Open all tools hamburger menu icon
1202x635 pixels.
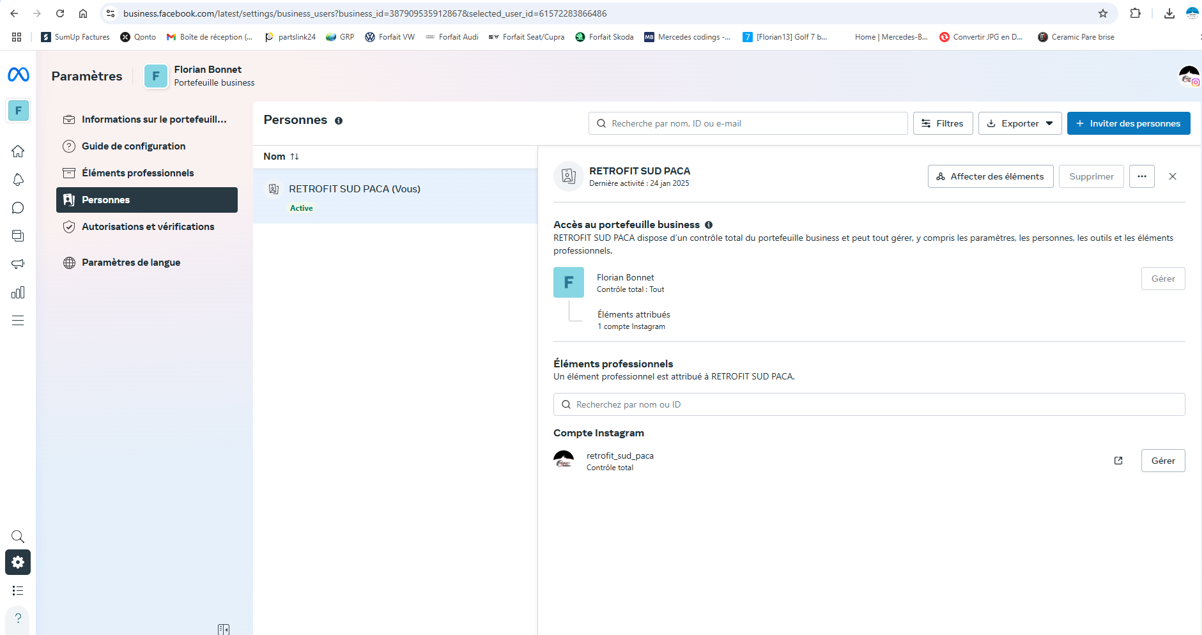point(18,320)
